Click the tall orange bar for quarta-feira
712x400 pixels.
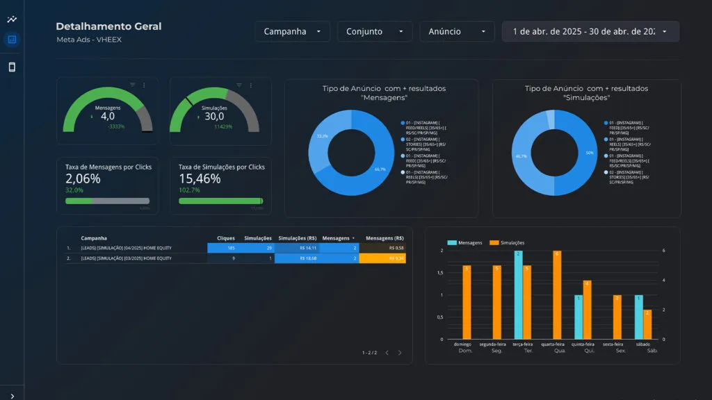click(x=557, y=294)
